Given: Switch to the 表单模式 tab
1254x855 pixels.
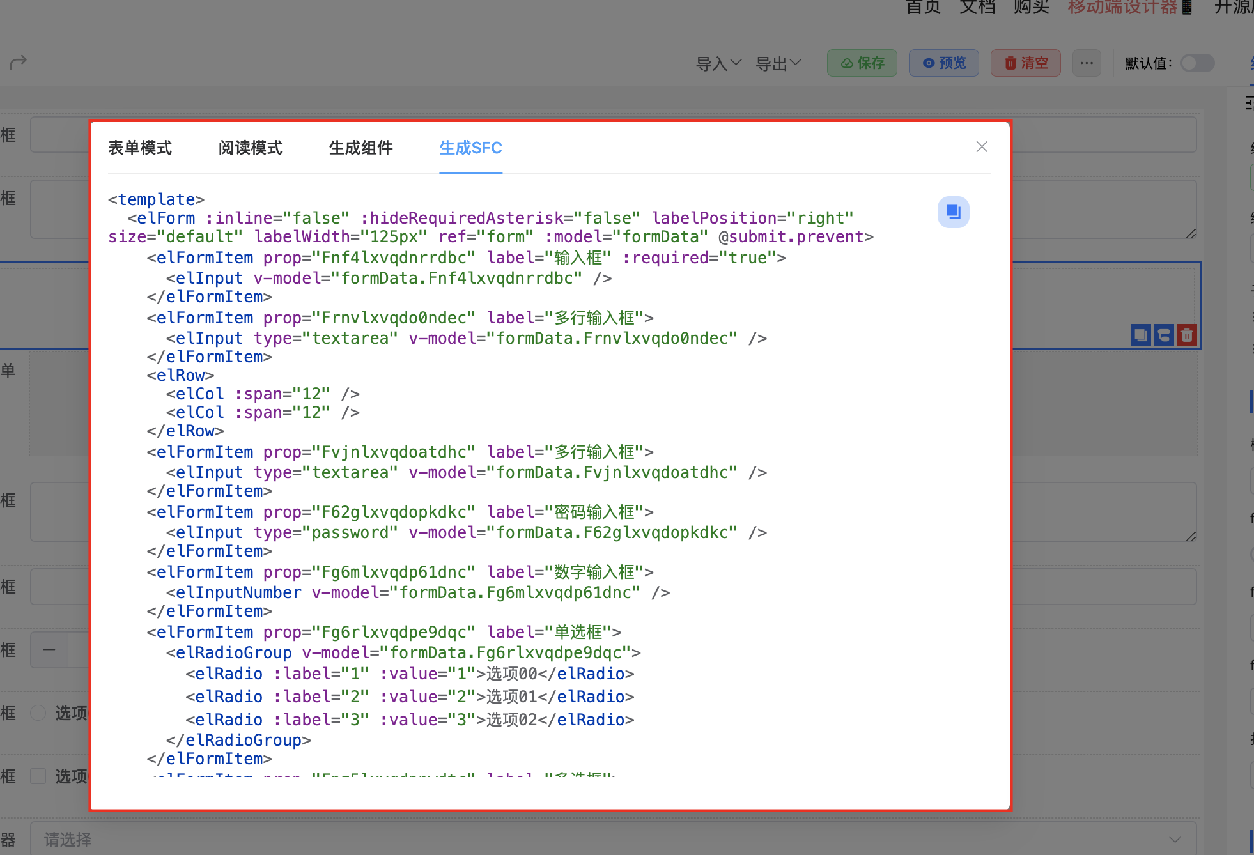Looking at the screenshot, I should click(x=140, y=148).
